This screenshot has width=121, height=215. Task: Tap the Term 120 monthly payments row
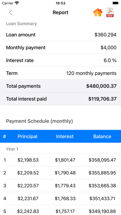(61, 73)
